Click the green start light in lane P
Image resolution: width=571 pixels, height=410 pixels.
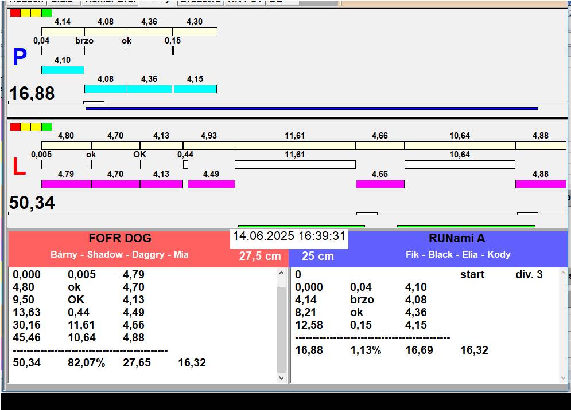(46, 13)
